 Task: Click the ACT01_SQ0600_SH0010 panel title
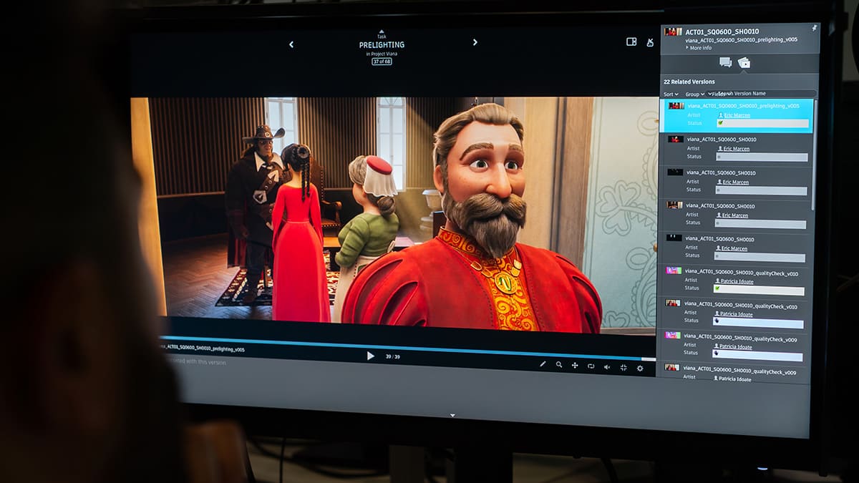coord(722,32)
